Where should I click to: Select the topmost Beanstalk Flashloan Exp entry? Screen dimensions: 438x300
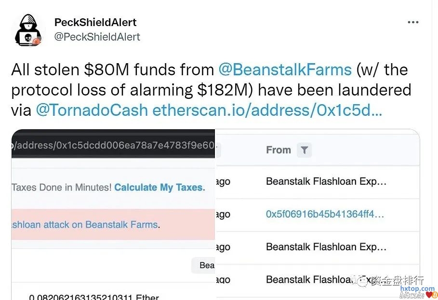pyautogui.click(x=326, y=182)
